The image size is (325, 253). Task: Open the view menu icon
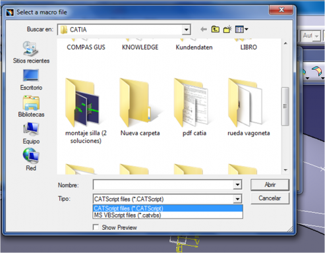click(x=241, y=29)
